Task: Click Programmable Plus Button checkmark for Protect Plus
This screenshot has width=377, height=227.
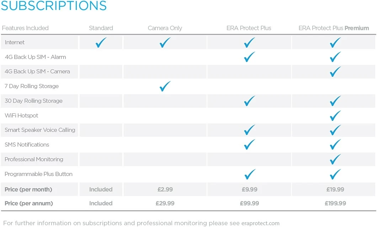Action: (250, 174)
